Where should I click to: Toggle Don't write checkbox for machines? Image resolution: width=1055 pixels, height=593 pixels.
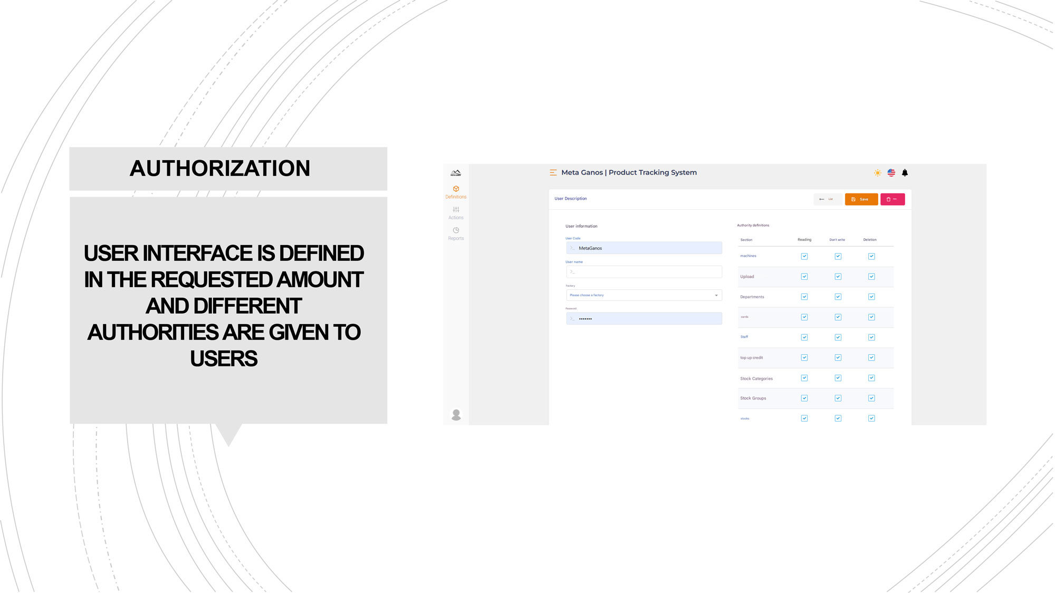pyautogui.click(x=838, y=256)
